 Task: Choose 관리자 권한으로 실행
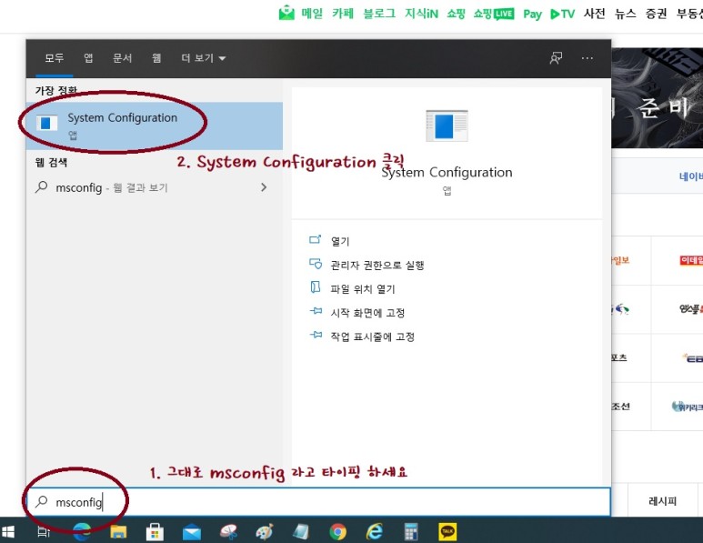(x=377, y=265)
